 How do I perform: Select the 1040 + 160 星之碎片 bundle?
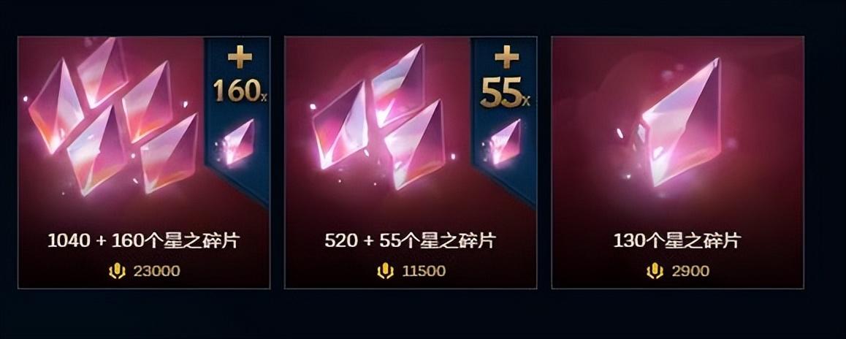click(x=144, y=162)
